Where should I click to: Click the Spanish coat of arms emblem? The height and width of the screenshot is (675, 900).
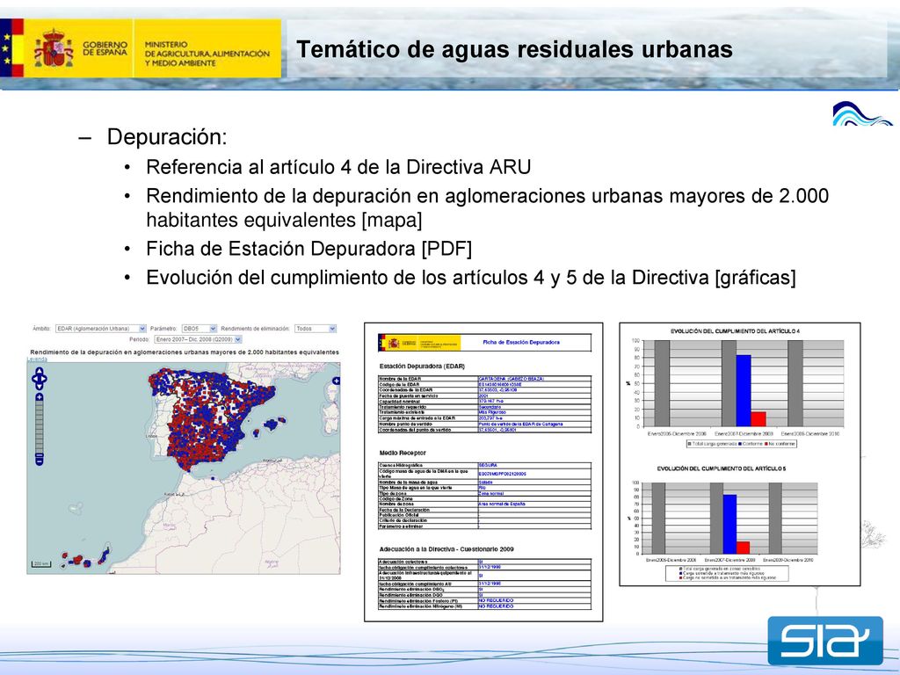[x=54, y=48]
